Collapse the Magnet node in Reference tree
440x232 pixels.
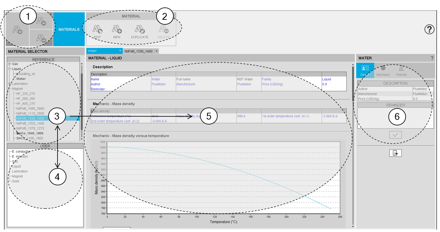tap(10, 89)
